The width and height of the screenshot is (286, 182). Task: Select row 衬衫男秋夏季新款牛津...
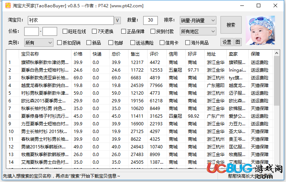[140, 93]
